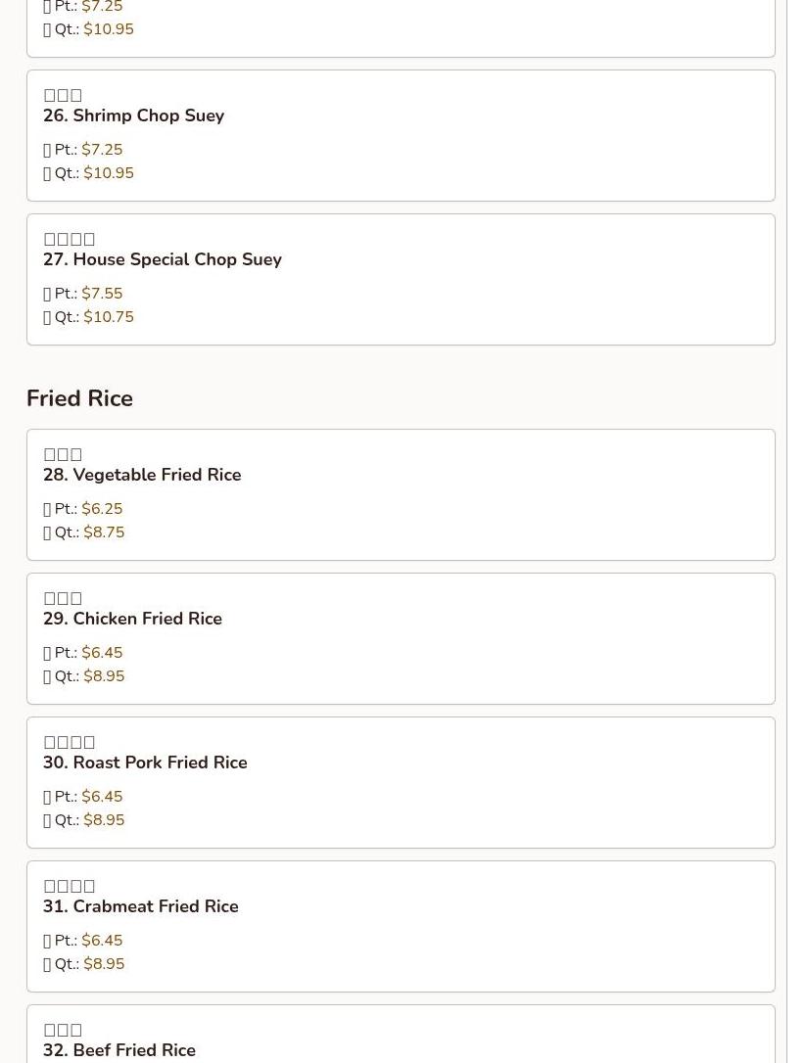Choose the Chicken Fried Rice title
This screenshot has height=1063, width=807.
click(x=132, y=619)
